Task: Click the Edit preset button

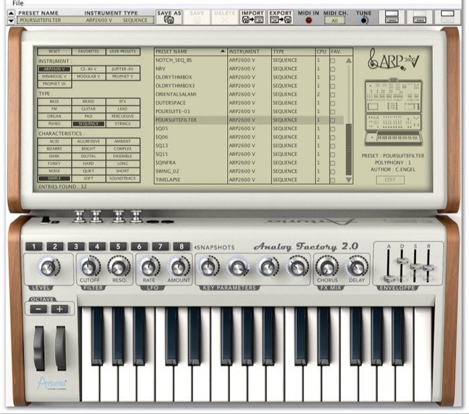Action: click(x=390, y=180)
